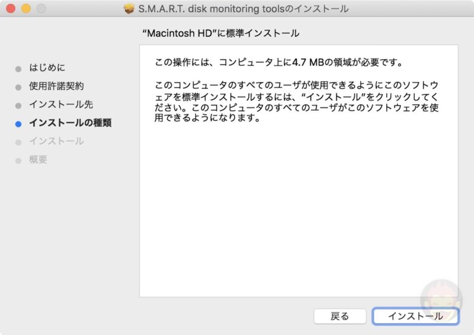Screen dimensions: 474x335
Task: Click the dimmed インストール step in sidebar
Action: [56, 141]
